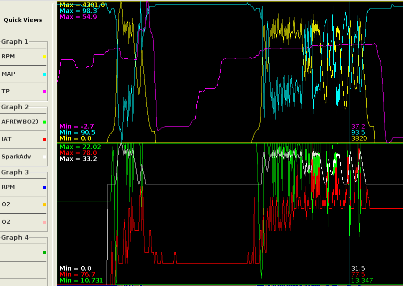Click the pink O2 color swatch
The image size is (403, 286).
[44, 222]
